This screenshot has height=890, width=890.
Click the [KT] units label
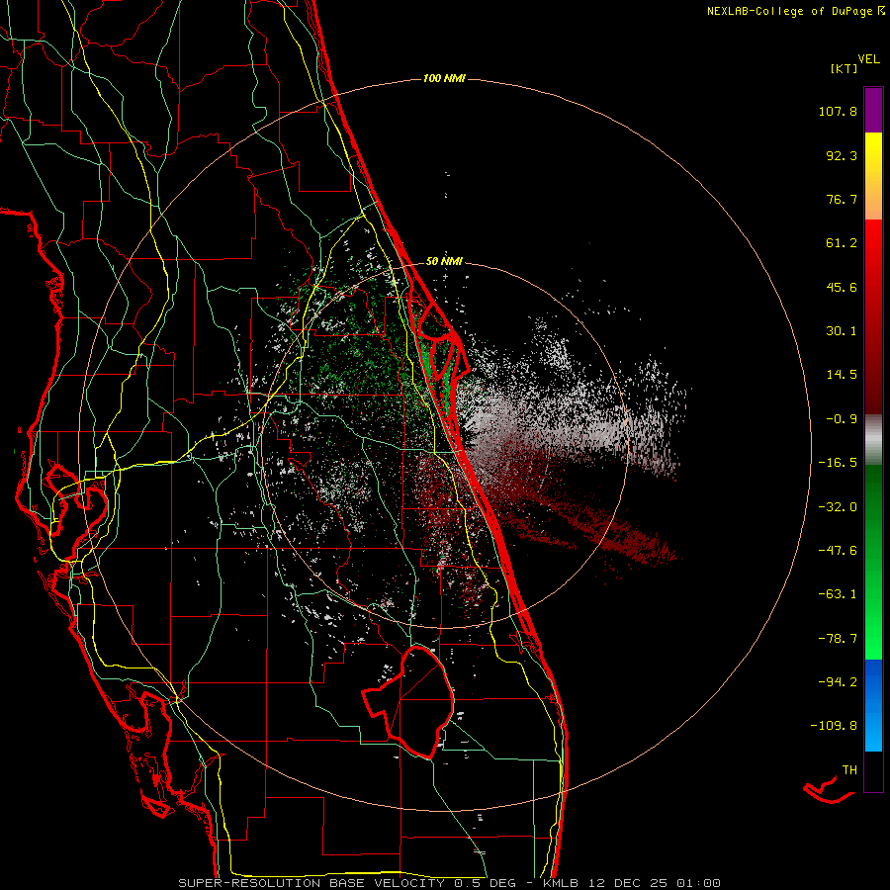point(845,68)
